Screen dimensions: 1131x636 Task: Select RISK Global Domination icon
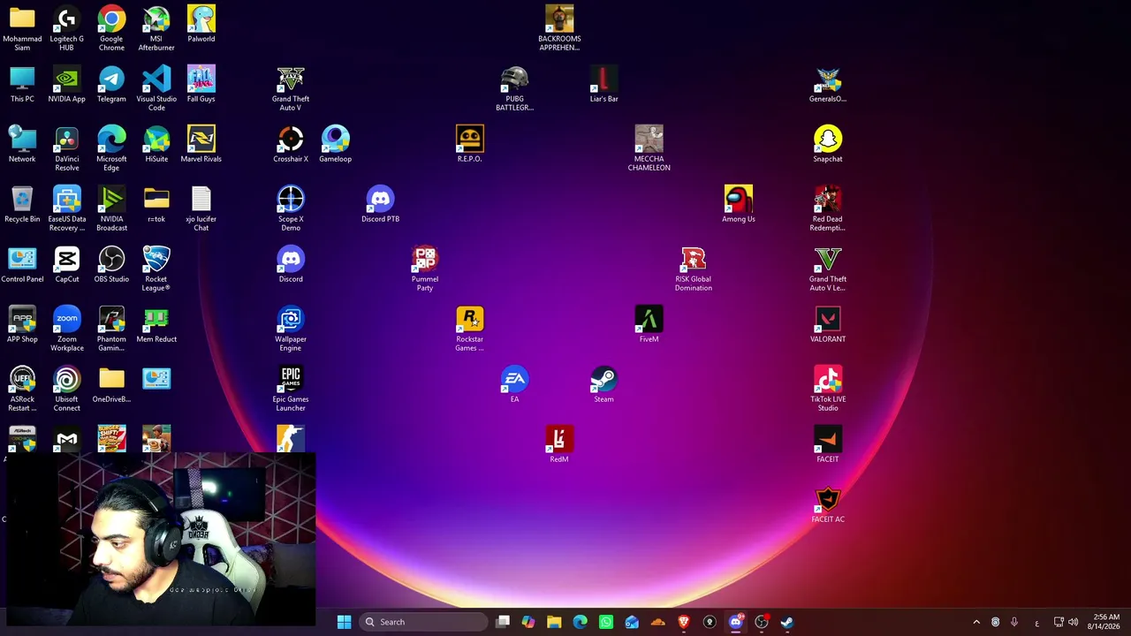click(694, 269)
